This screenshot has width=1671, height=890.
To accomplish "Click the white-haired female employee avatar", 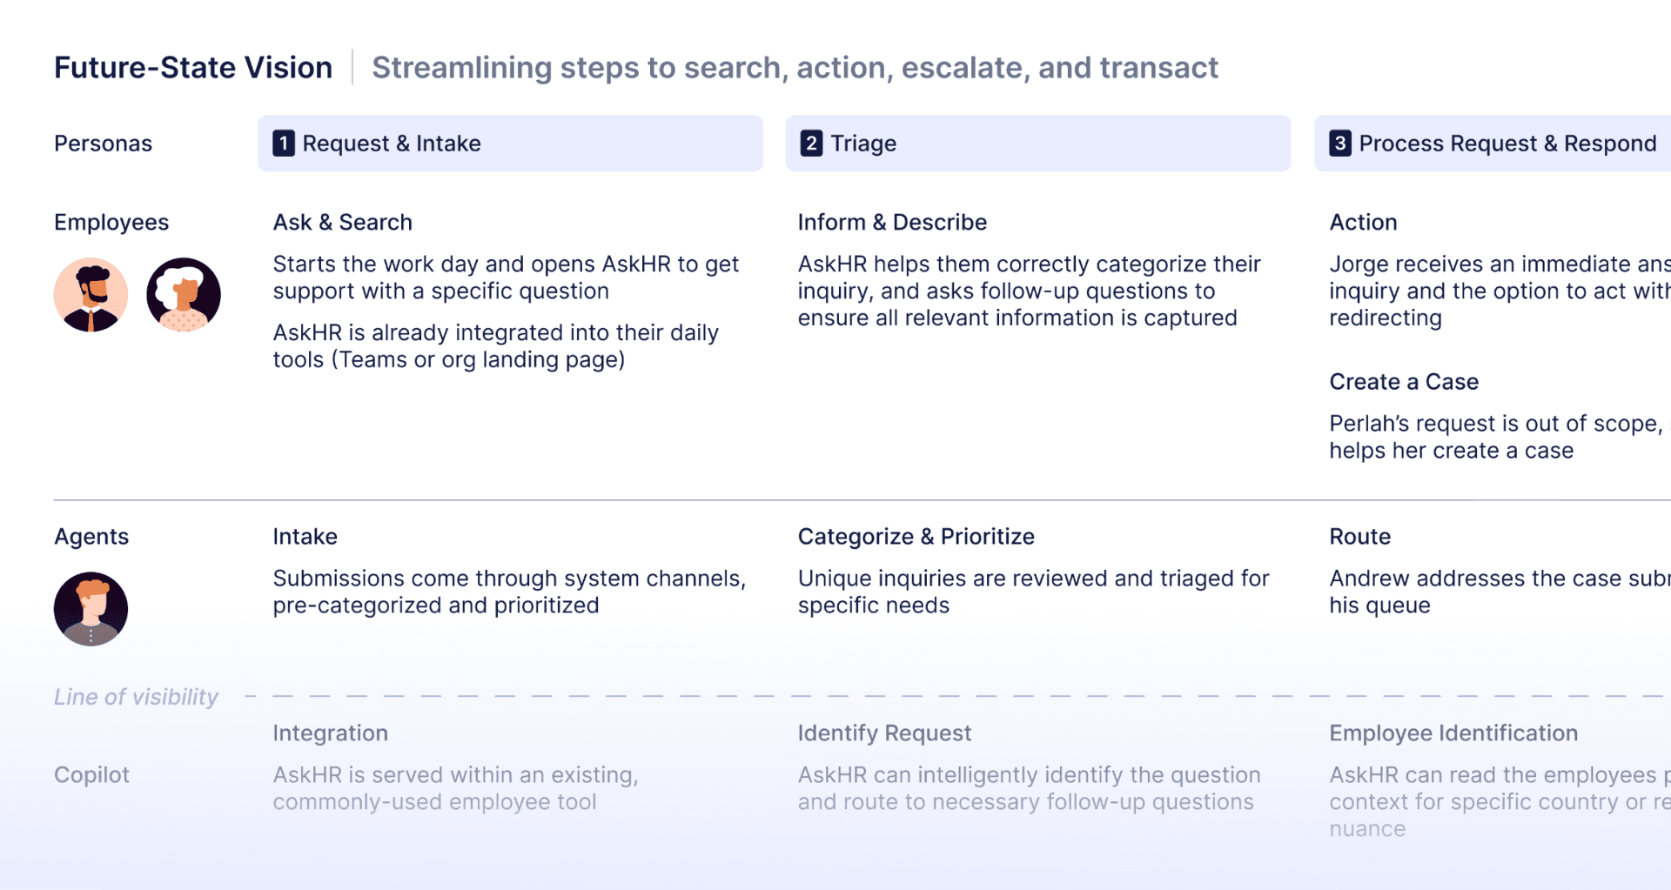I will (x=184, y=295).
